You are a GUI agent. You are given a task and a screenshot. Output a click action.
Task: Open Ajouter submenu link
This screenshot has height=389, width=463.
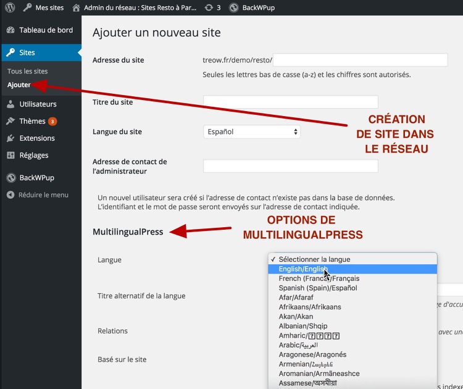coord(19,85)
